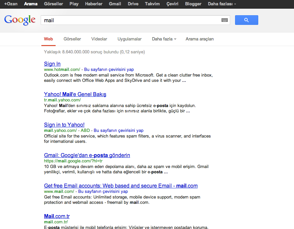This screenshot has height=229, width=294.
Task: Click the 'Outlook.com is free modern email' snippet
Action: [x=128, y=78]
